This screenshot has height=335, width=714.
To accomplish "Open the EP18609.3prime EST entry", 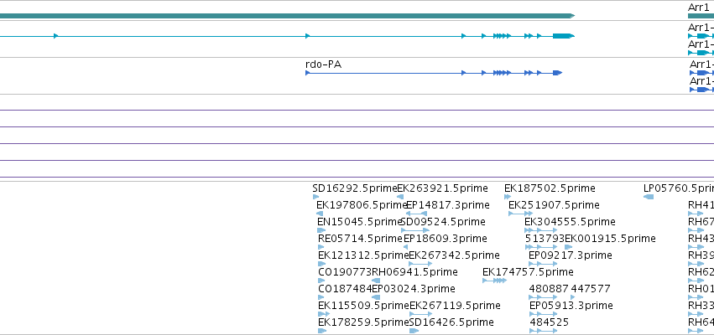I will coord(446,239).
